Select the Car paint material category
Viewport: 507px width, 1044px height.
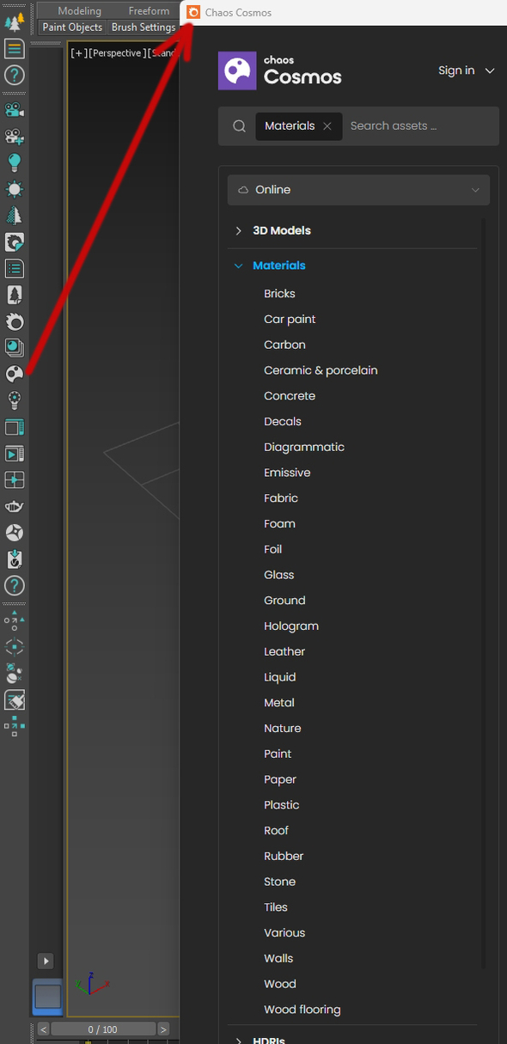pos(290,320)
